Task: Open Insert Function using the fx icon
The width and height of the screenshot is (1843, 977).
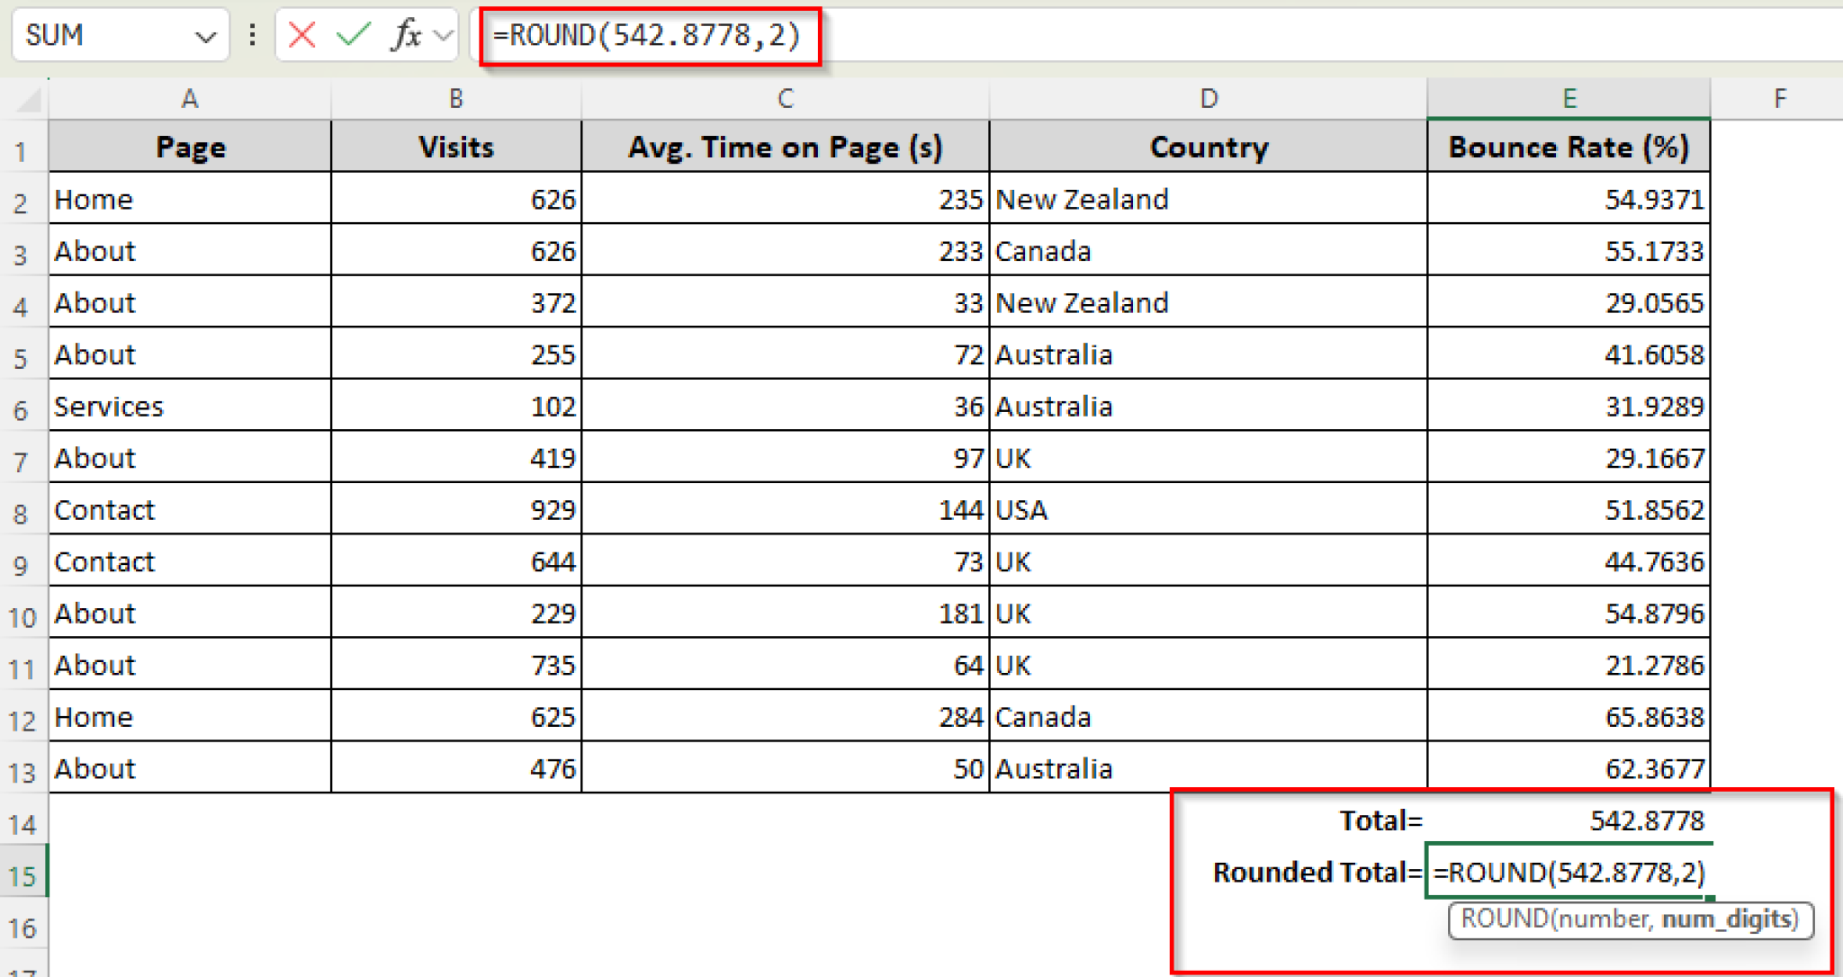Action: coord(406,36)
